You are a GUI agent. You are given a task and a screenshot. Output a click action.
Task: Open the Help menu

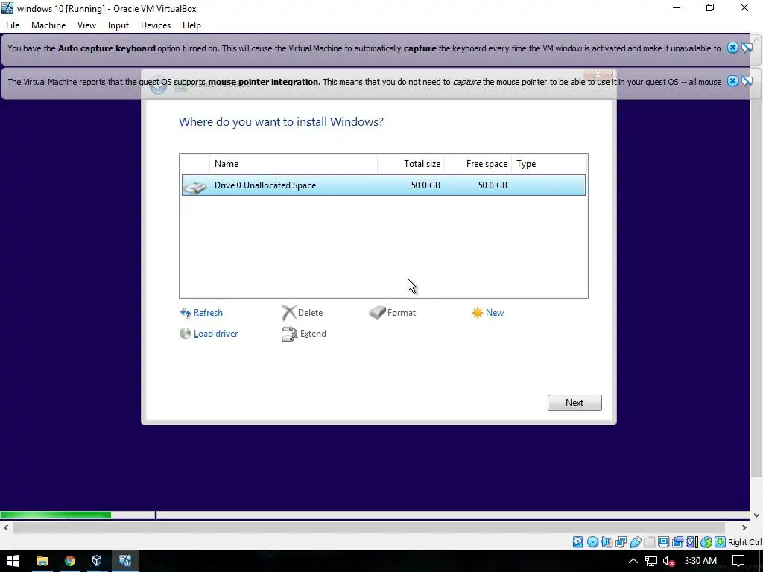coord(191,25)
